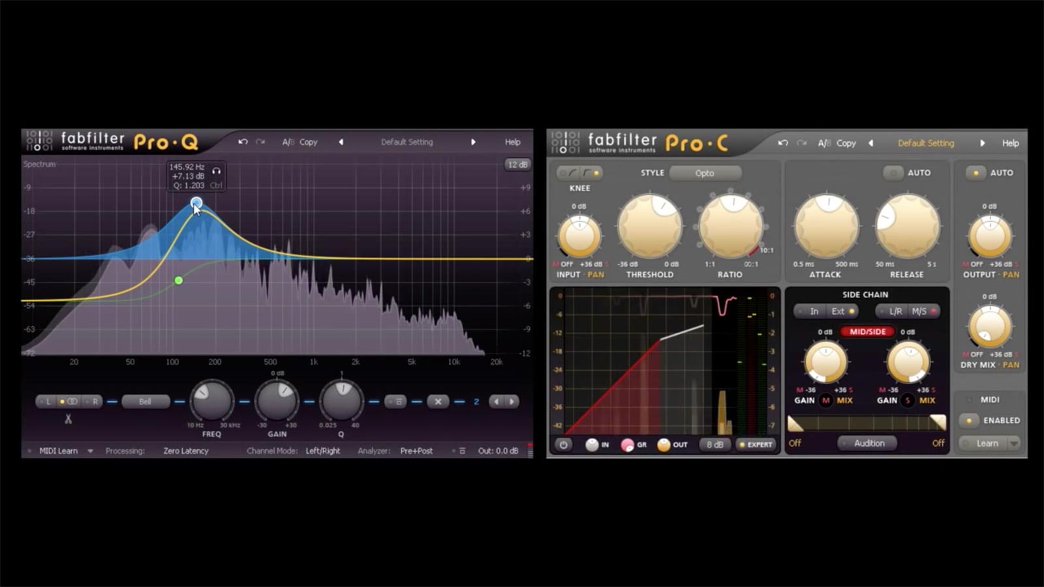Toggle AUTO output gain button
The width and height of the screenshot is (1044, 587).
click(x=975, y=173)
